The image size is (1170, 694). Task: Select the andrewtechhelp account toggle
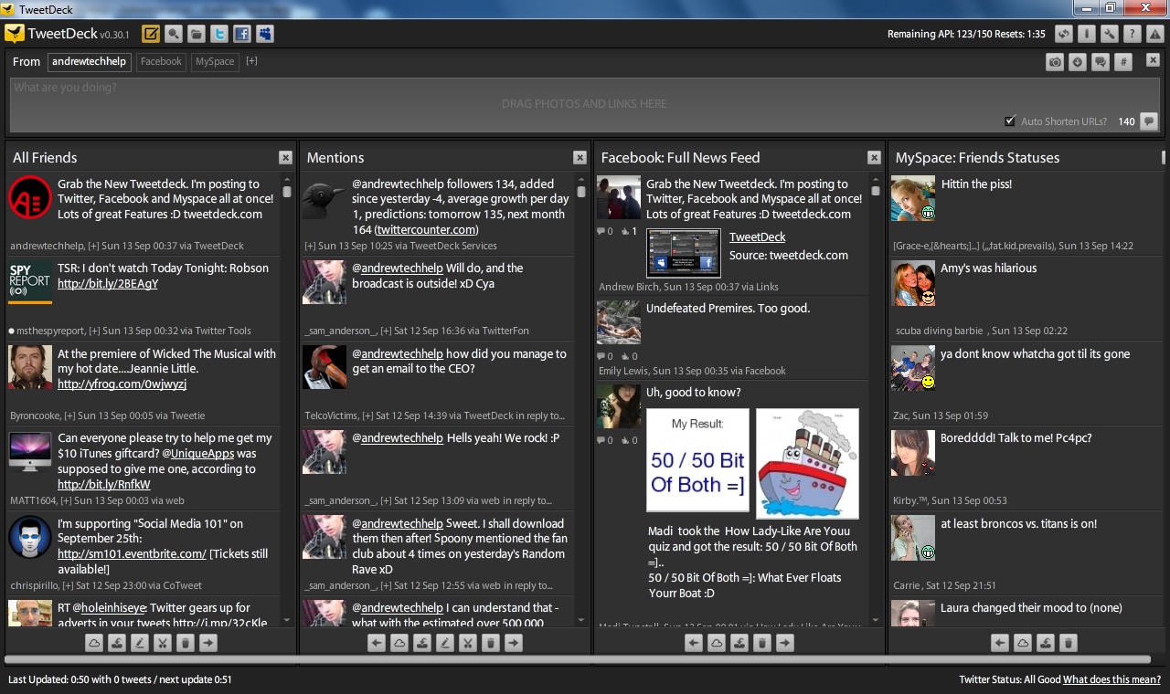(x=89, y=61)
